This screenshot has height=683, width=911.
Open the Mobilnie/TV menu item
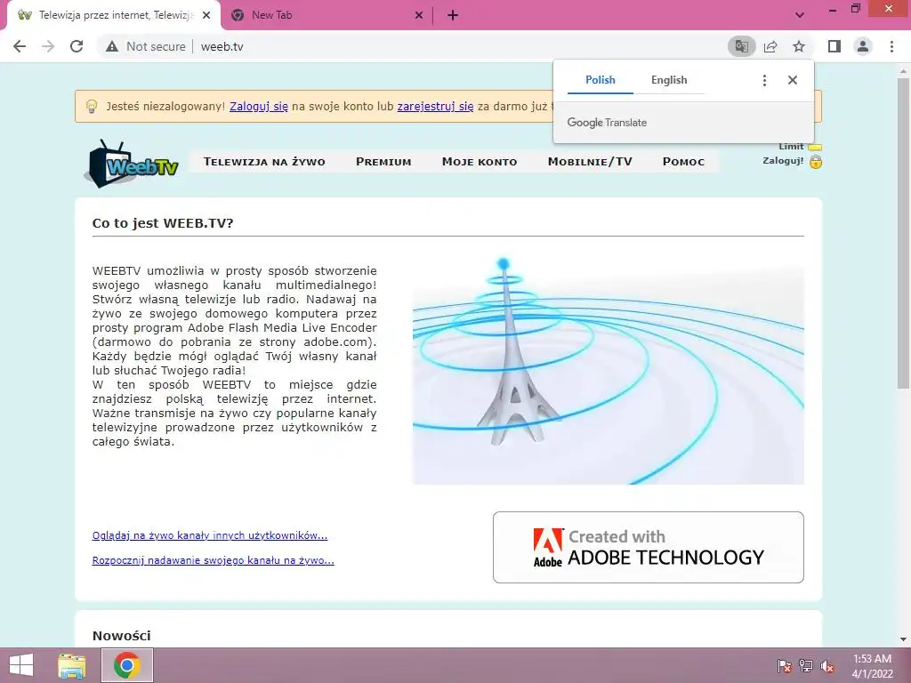(x=590, y=162)
